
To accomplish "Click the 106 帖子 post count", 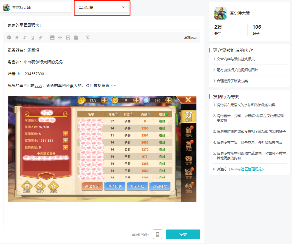I will tap(257, 30).
